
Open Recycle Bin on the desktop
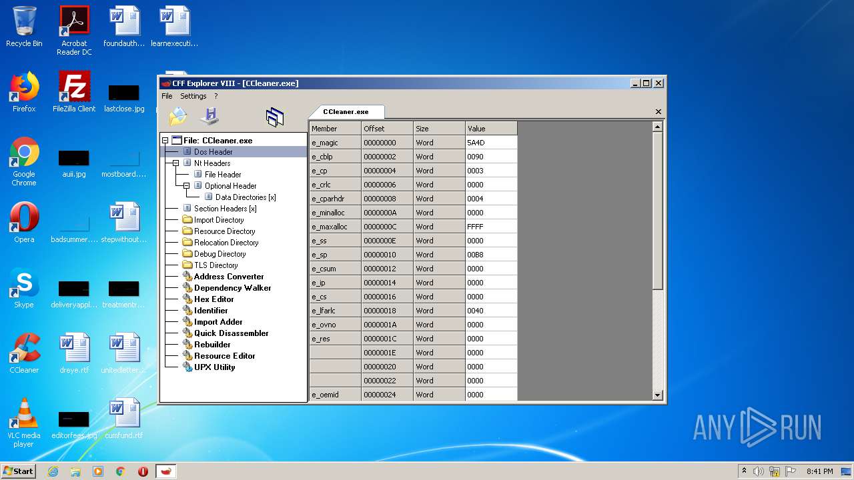pyautogui.click(x=24, y=27)
